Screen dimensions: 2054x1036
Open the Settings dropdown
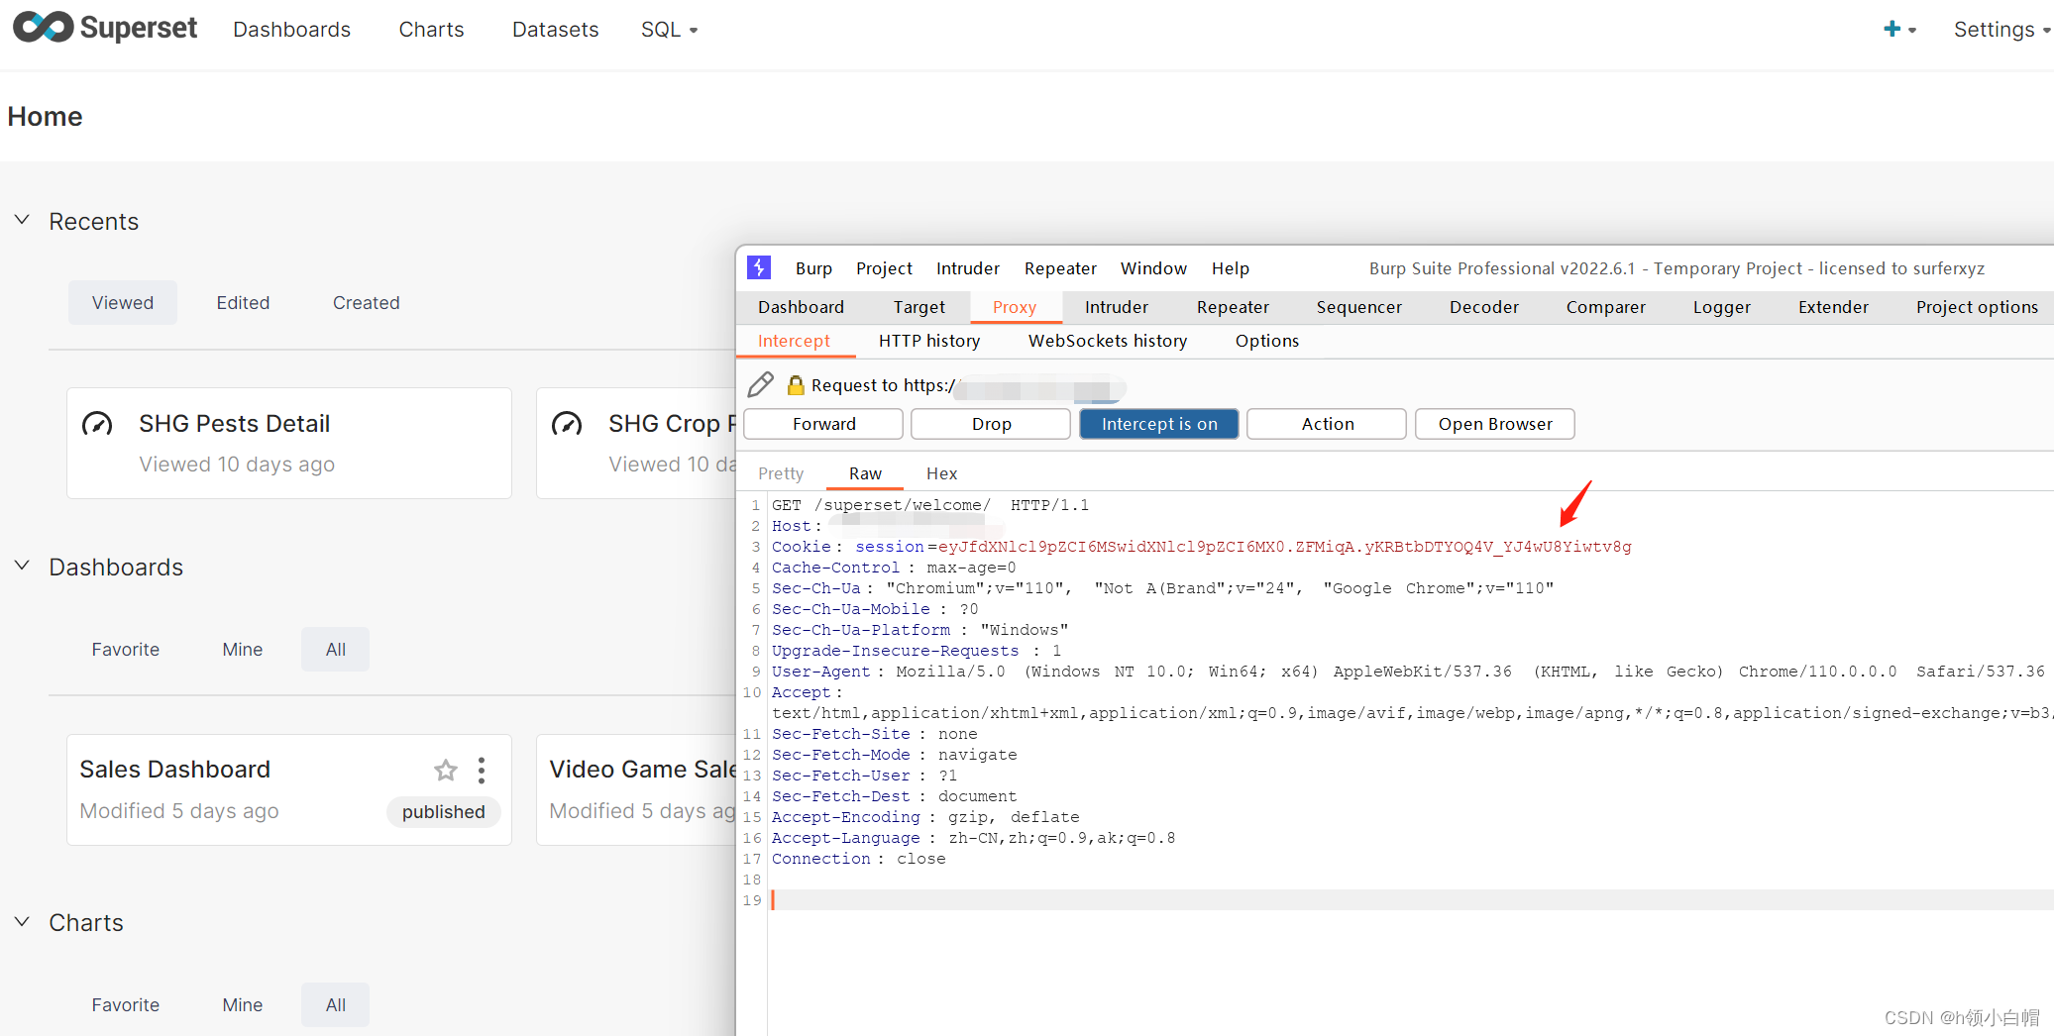(2001, 30)
